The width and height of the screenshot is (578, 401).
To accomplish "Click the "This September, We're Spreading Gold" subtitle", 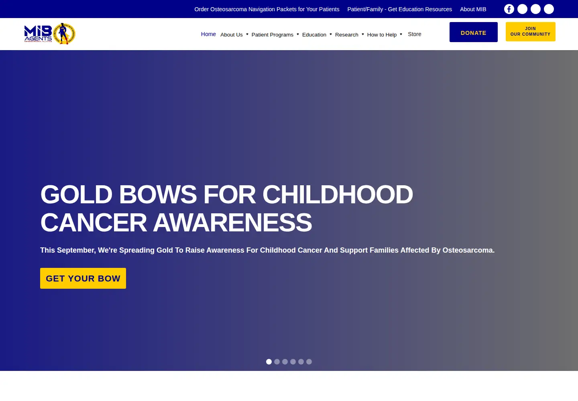I will click(267, 250).
